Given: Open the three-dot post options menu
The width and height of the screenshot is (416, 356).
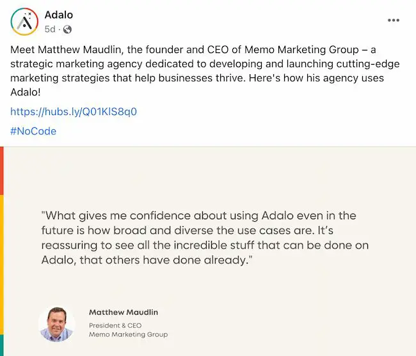Looking at the screenshot, I should pyautogui.click(x=394, y=20).
